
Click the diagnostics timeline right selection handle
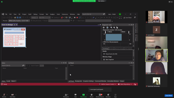pos(129,32)
